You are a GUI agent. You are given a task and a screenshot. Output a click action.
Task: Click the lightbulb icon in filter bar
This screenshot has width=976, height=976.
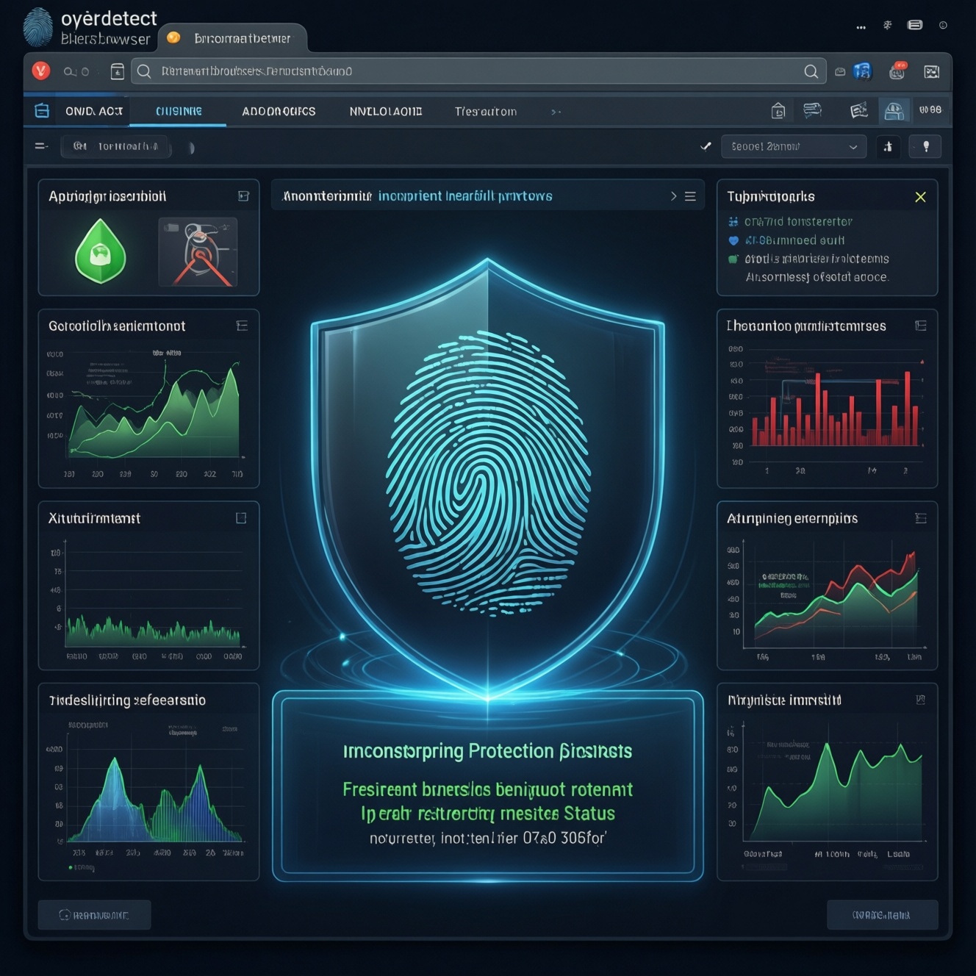pos(926,146)
